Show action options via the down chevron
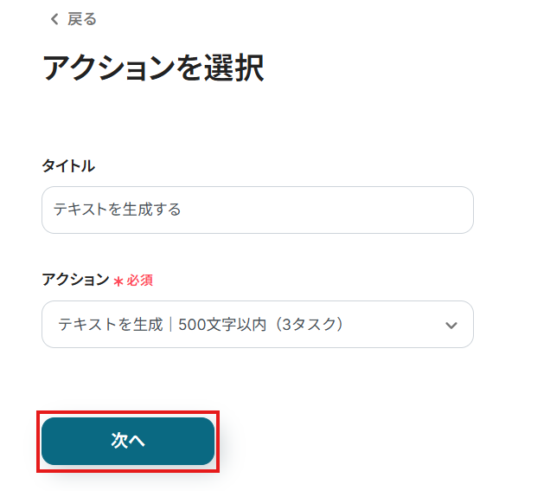The image size is (550, 491). pyautogui.click(x=451, y=326)
